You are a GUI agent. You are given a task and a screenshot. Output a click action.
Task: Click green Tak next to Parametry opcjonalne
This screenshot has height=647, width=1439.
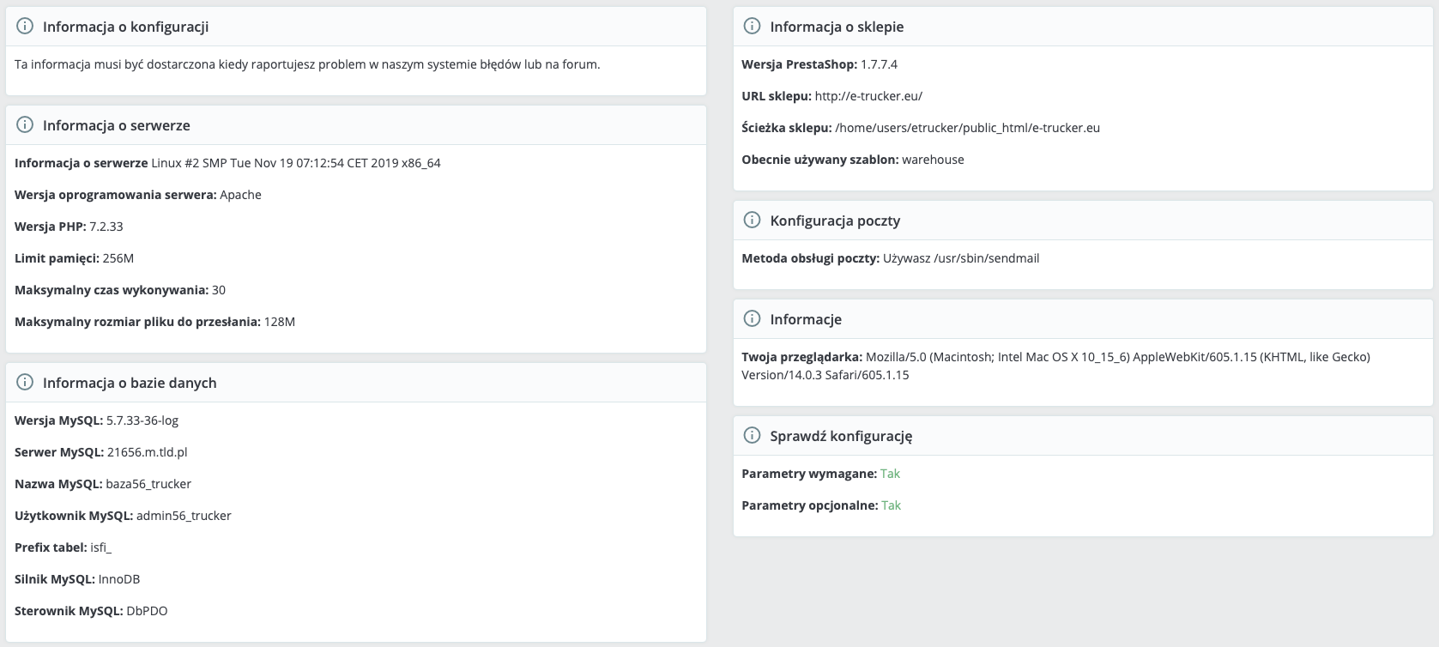pyautogui.click(x=891, y=505)
